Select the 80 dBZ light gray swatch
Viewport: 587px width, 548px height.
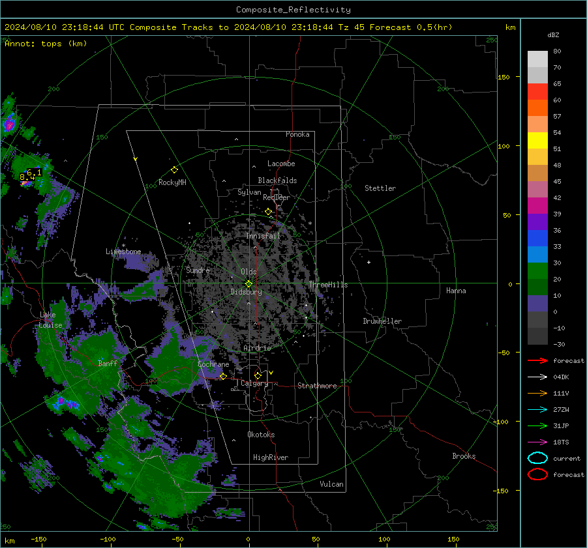point(537,59)
